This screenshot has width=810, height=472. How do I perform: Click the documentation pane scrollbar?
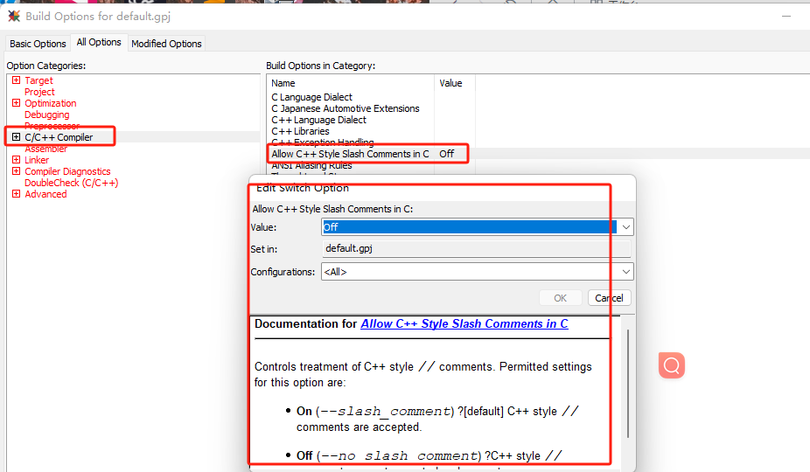pos(627,385)
